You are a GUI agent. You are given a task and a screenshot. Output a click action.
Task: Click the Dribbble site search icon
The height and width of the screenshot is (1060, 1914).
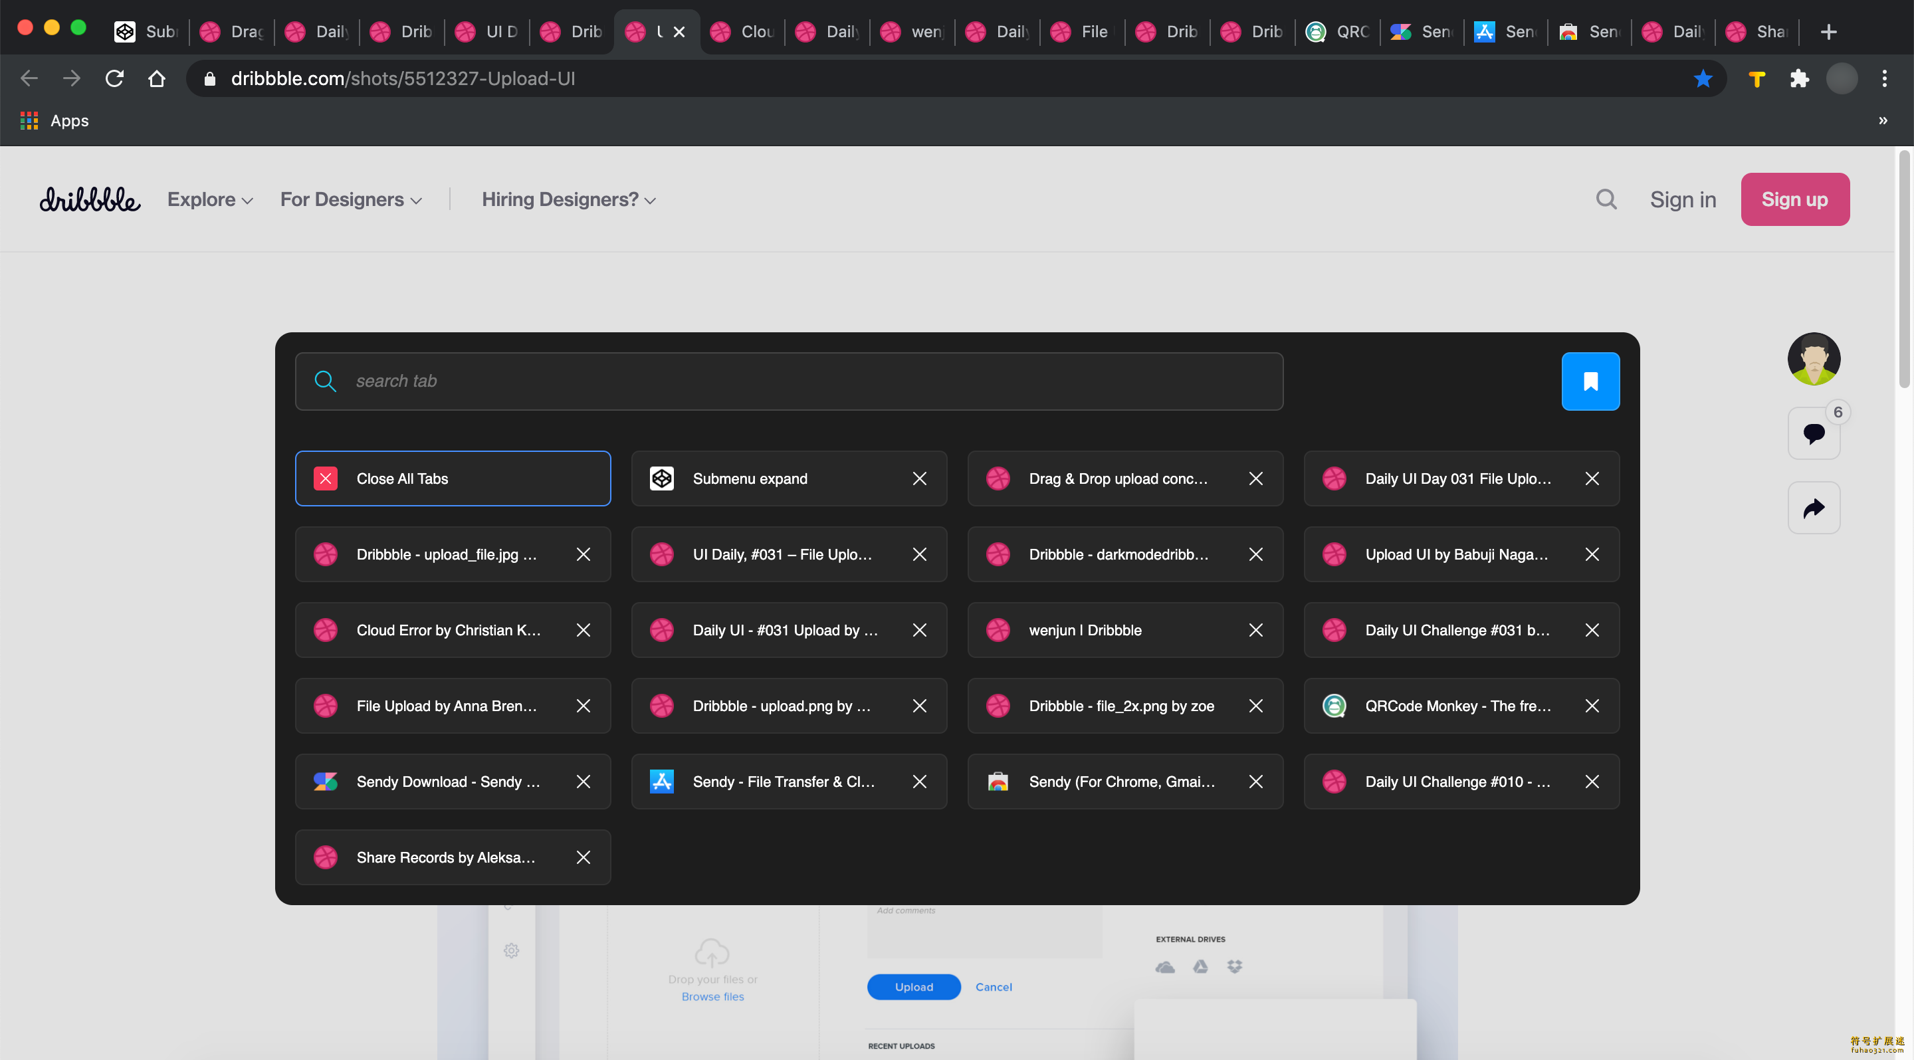(x=1606, y=199)
